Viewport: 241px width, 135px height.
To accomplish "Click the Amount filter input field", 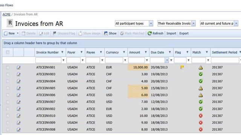I will coord(136,60).
